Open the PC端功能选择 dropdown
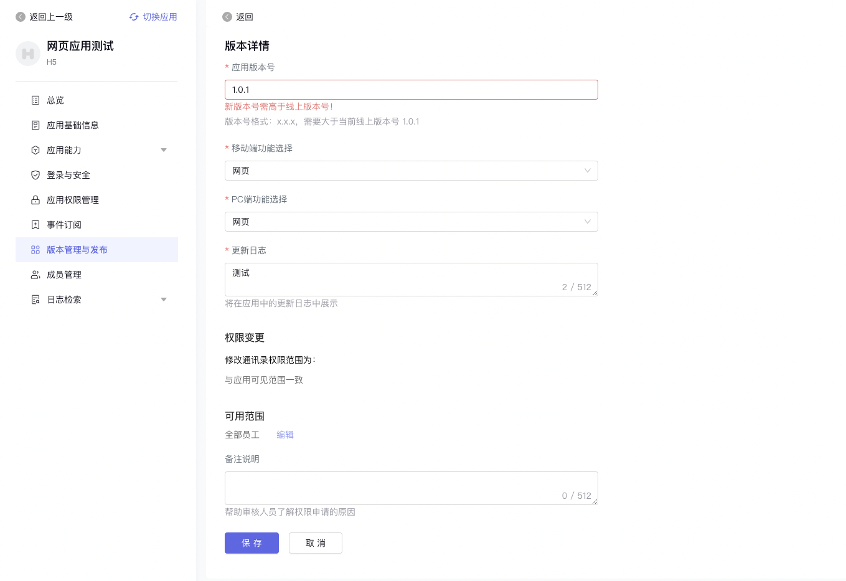The width and height of the screenshot is (846, 581). [x=411, y=222]
